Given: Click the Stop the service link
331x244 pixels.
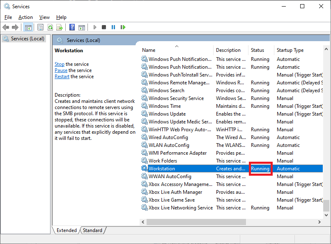Looking at the screenshot, I should click(x=60, y=64).
